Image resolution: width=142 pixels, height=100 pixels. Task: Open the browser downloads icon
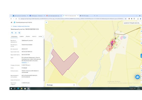(x=138, y=19)
